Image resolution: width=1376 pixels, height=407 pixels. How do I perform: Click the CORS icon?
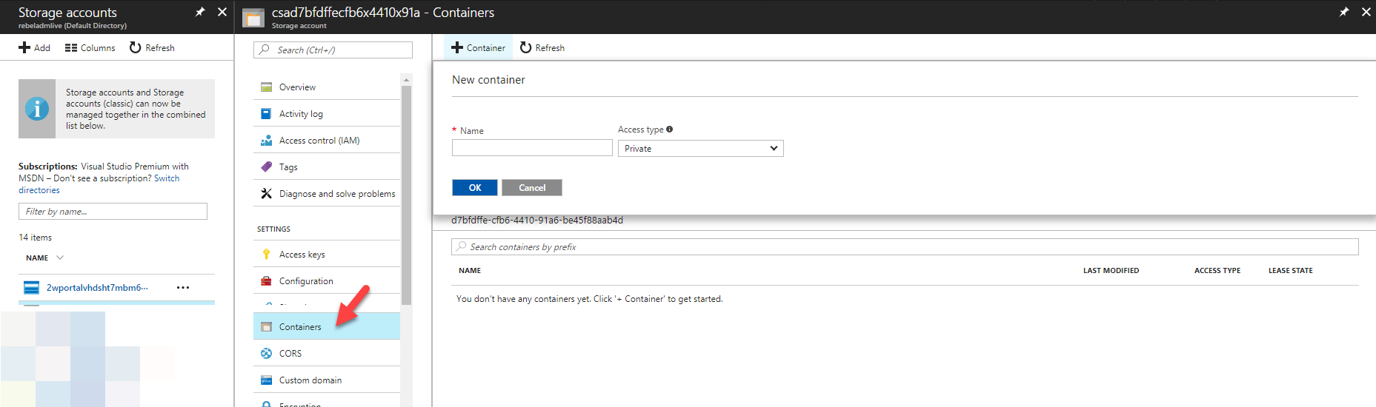coord(266,354)
